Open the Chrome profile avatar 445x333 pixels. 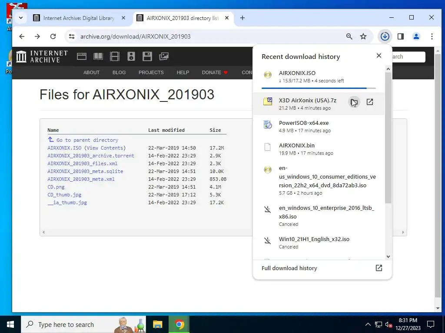coord(416,36)
